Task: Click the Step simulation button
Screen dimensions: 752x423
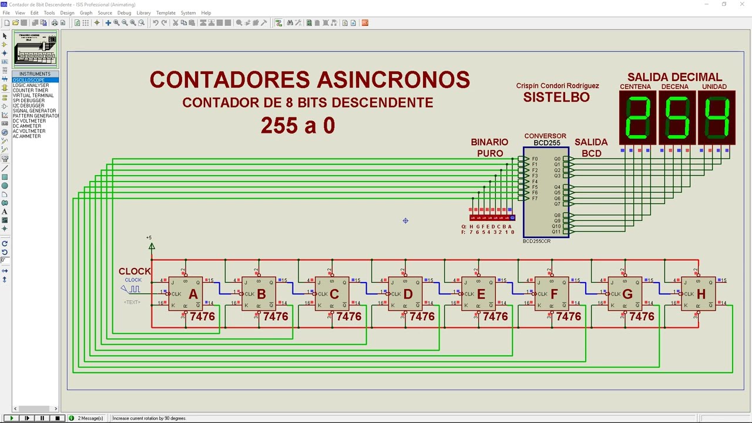Action: coord(26,418)
